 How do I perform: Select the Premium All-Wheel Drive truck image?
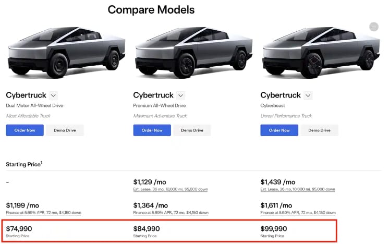[x=194, y=52]
